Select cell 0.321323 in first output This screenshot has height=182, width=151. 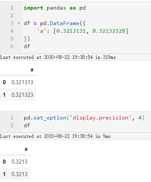[22, 95]
